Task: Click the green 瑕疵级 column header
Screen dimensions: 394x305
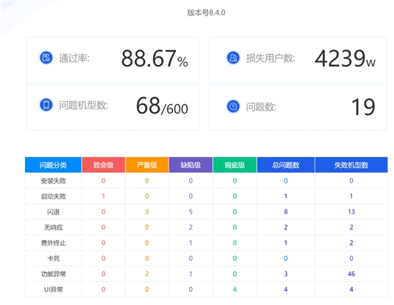Action: (x=234, y=165)
